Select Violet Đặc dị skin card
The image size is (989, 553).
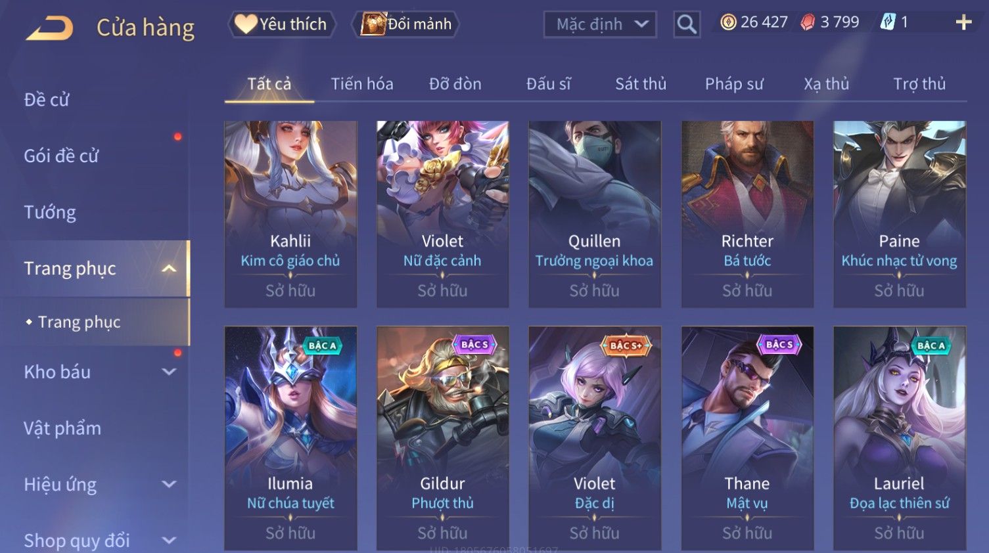(595, 438)
